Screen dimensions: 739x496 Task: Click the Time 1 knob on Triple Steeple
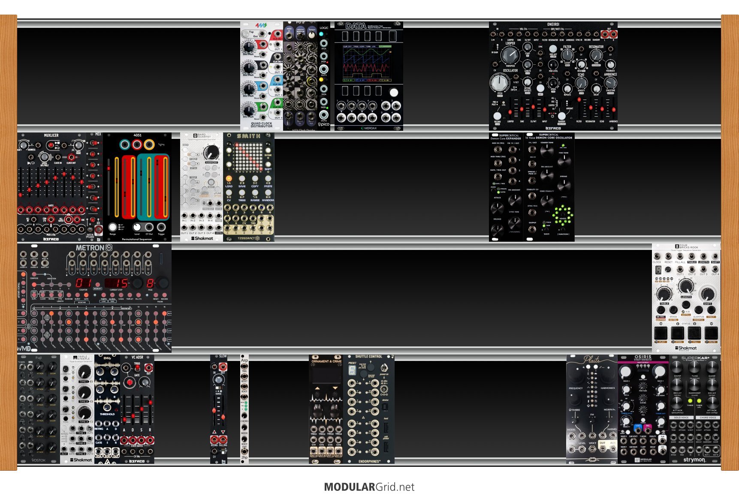click(x=84, y=371)
